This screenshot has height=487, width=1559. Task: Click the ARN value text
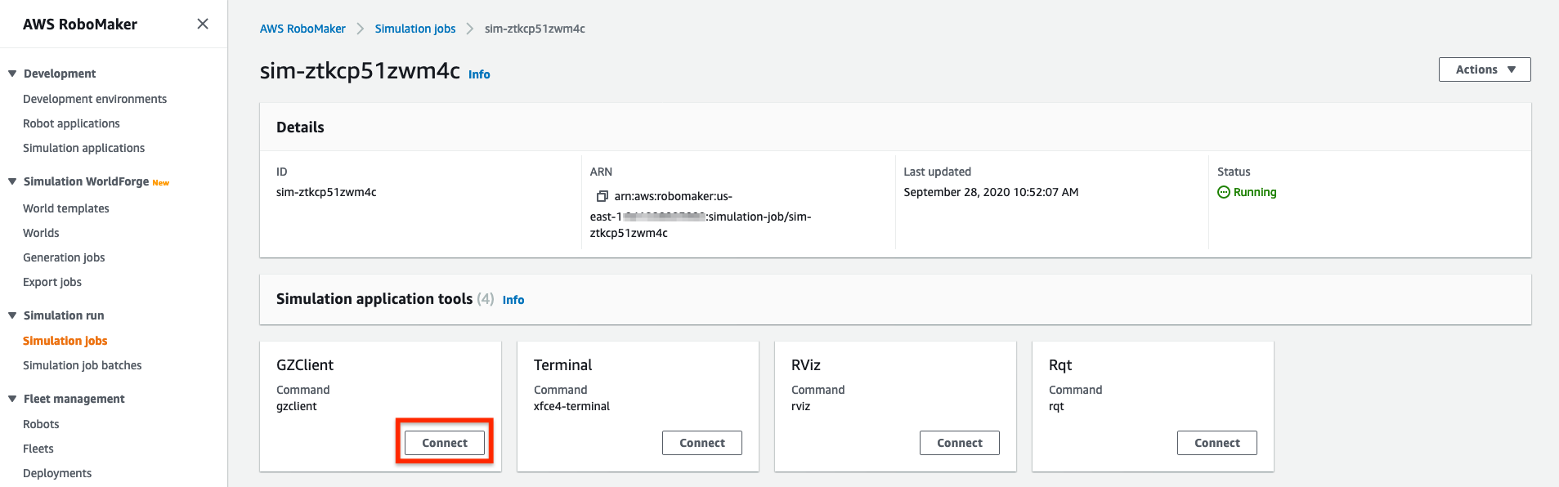701,215
